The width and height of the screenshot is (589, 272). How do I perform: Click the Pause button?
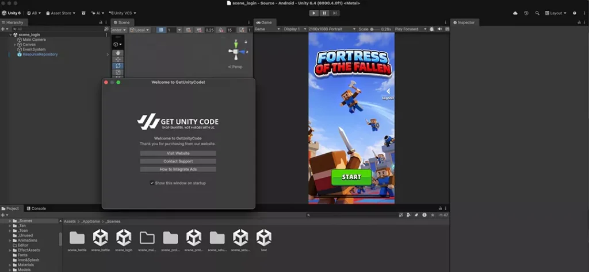[x=324, y=13]
